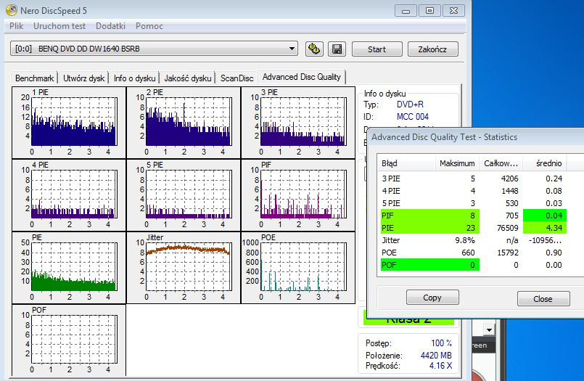584x381 pixels.
Task: Select the Advanced Disc Quality tab
Action: (x=301, y=77)
